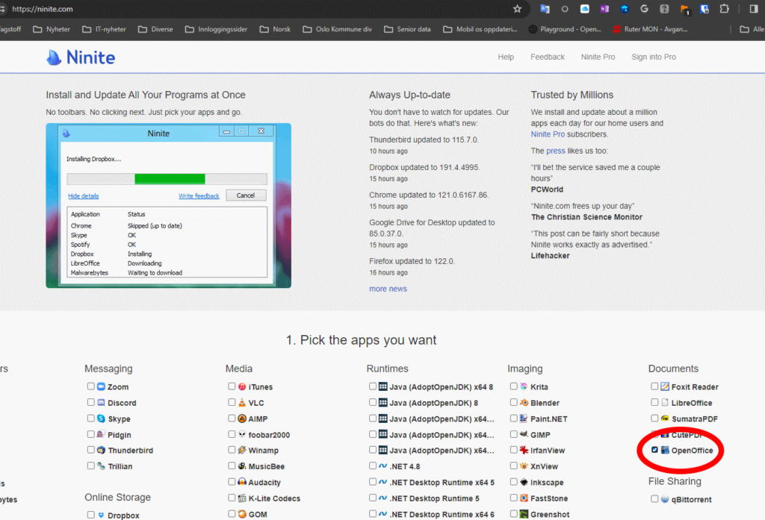Open the Help menu item
The height and width of the screenshot is (520, 765).
506,57
